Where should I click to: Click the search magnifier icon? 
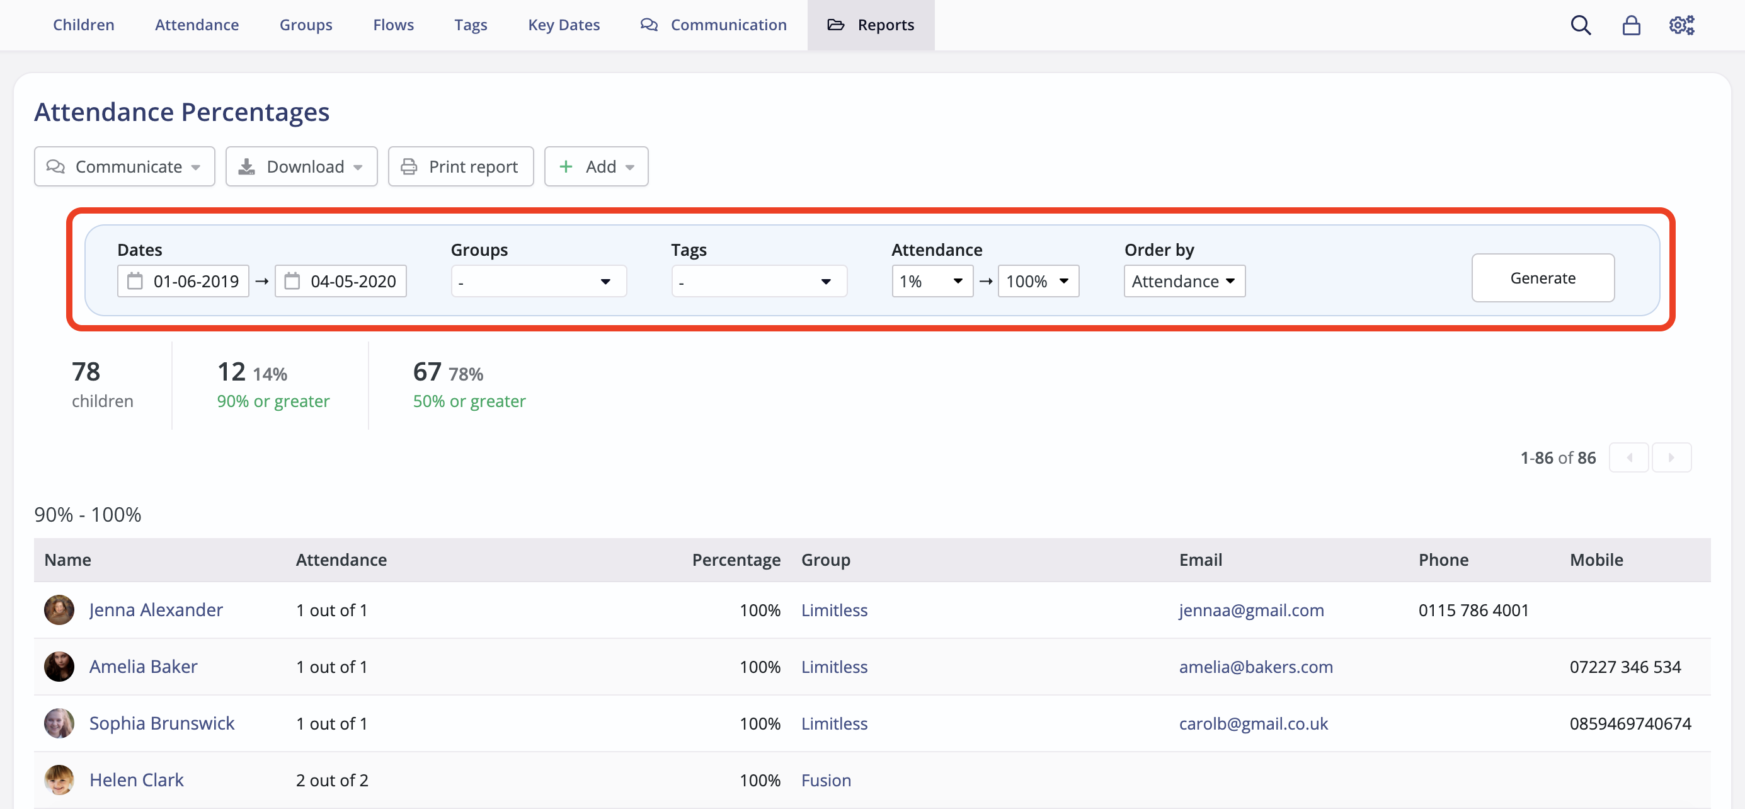coord(1581,25)
